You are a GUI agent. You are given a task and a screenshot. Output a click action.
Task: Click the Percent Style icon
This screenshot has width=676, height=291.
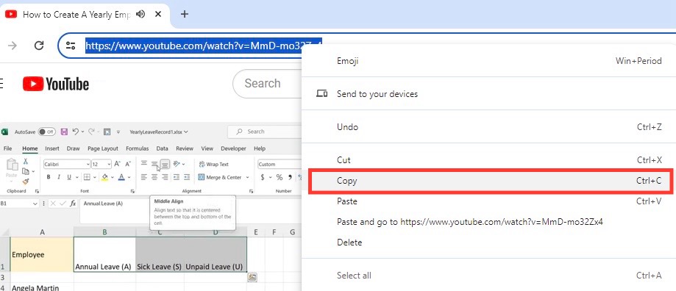(280, 177)
